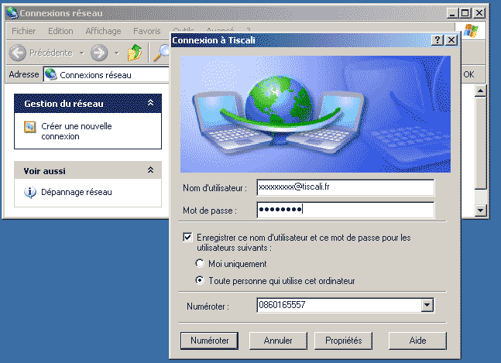
Task: Toggle the Enregistrer ce nom d'utilisateur checkbox
Action: 187,237
